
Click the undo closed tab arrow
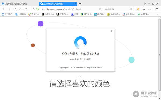click(144, 9)
